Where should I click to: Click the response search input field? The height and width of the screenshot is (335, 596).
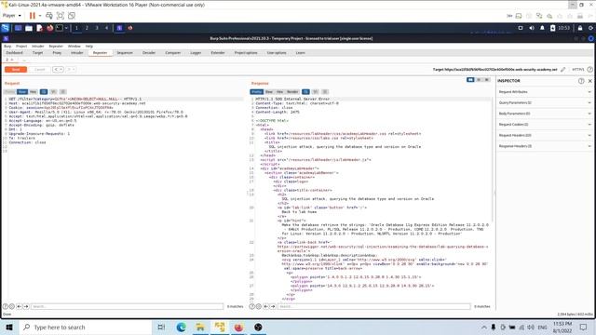(374, 306)
